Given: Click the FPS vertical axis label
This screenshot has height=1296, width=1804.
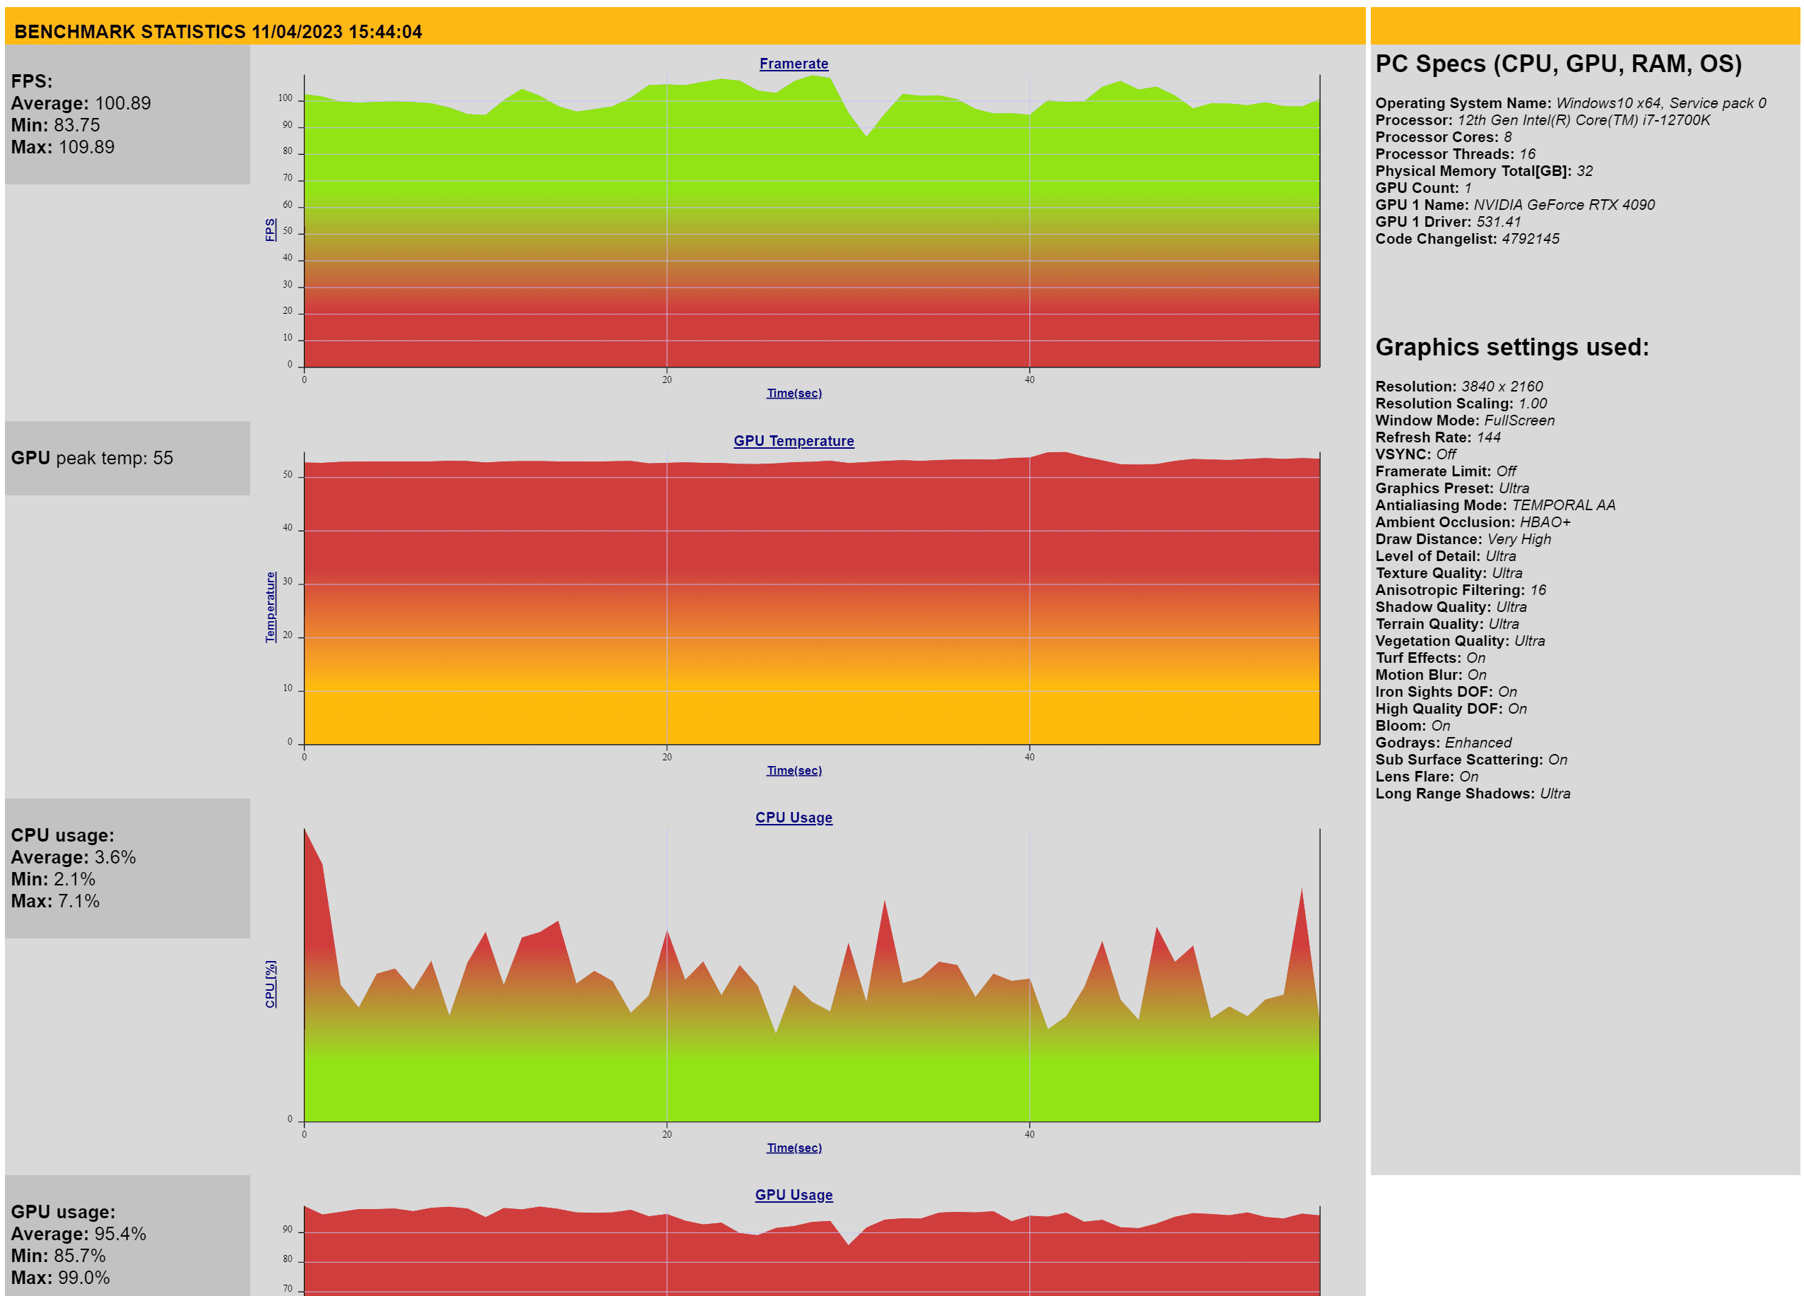Looking at the screenshot, I should pos(271,229).
